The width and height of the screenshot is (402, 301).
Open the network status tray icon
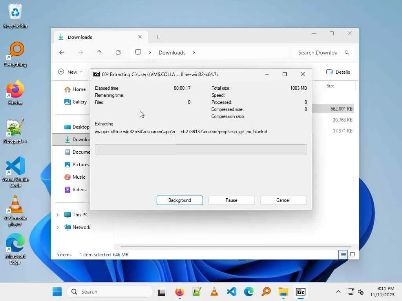tap(351, 292)
